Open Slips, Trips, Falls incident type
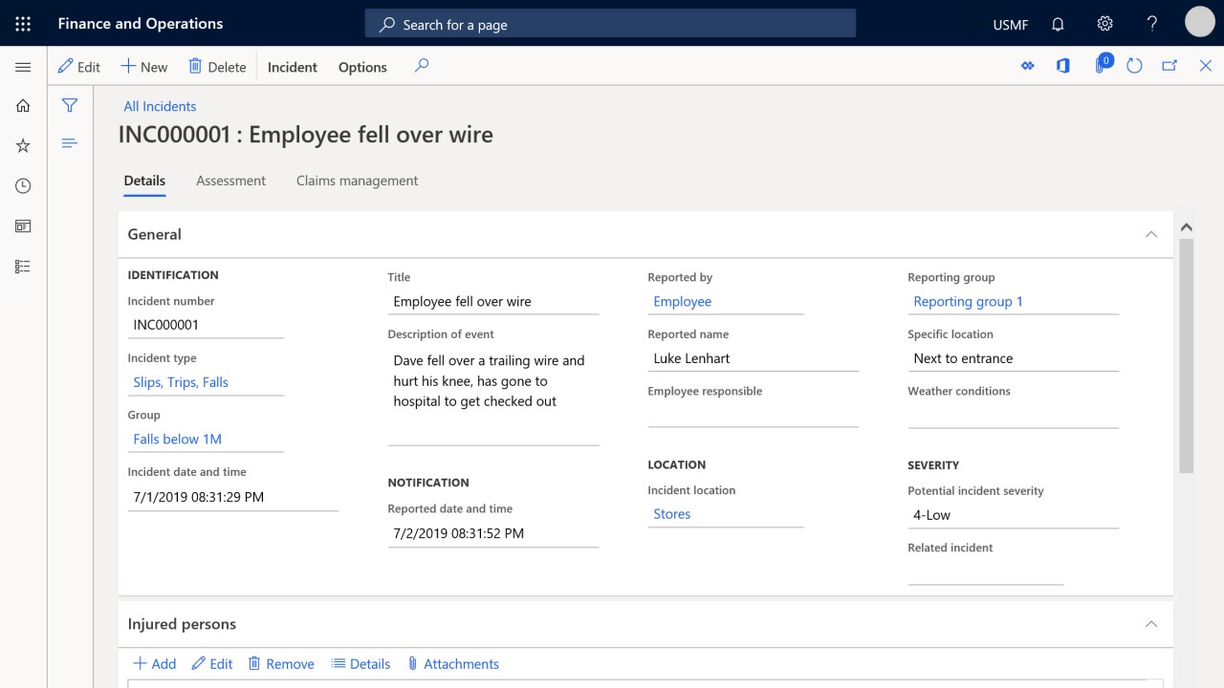 click(x=181, y=382)
